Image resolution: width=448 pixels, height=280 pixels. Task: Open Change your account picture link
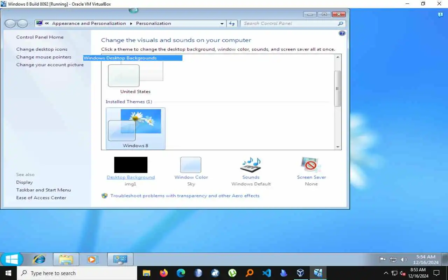click(x=50, y=65)
